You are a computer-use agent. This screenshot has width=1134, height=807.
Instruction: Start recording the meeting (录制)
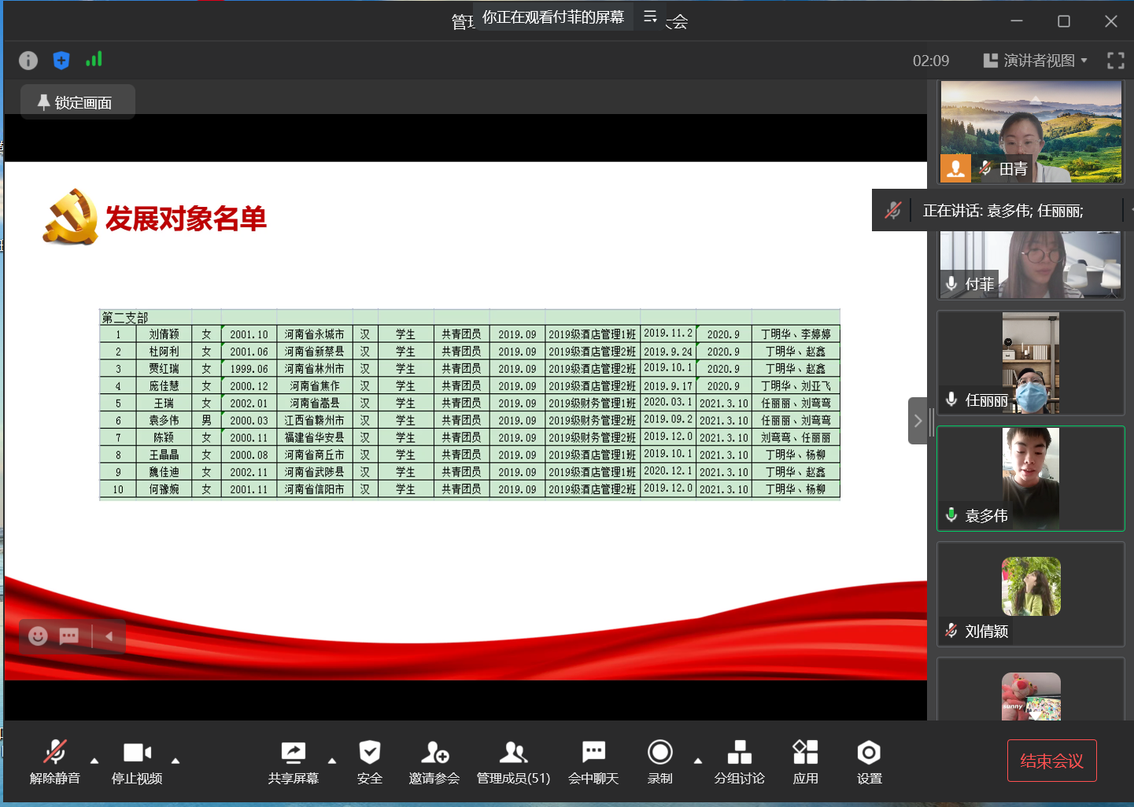[x=659, y=761]
